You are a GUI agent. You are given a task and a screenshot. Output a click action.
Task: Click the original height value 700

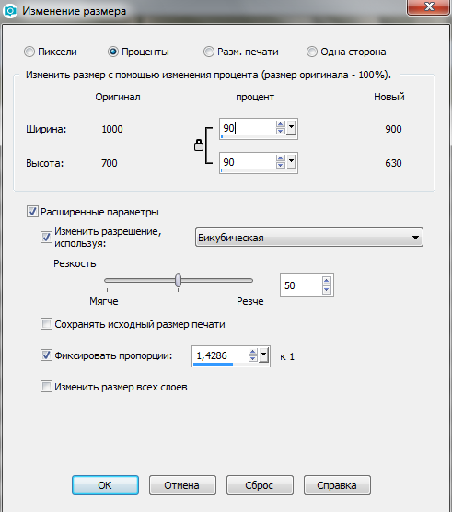click(110, 163)
